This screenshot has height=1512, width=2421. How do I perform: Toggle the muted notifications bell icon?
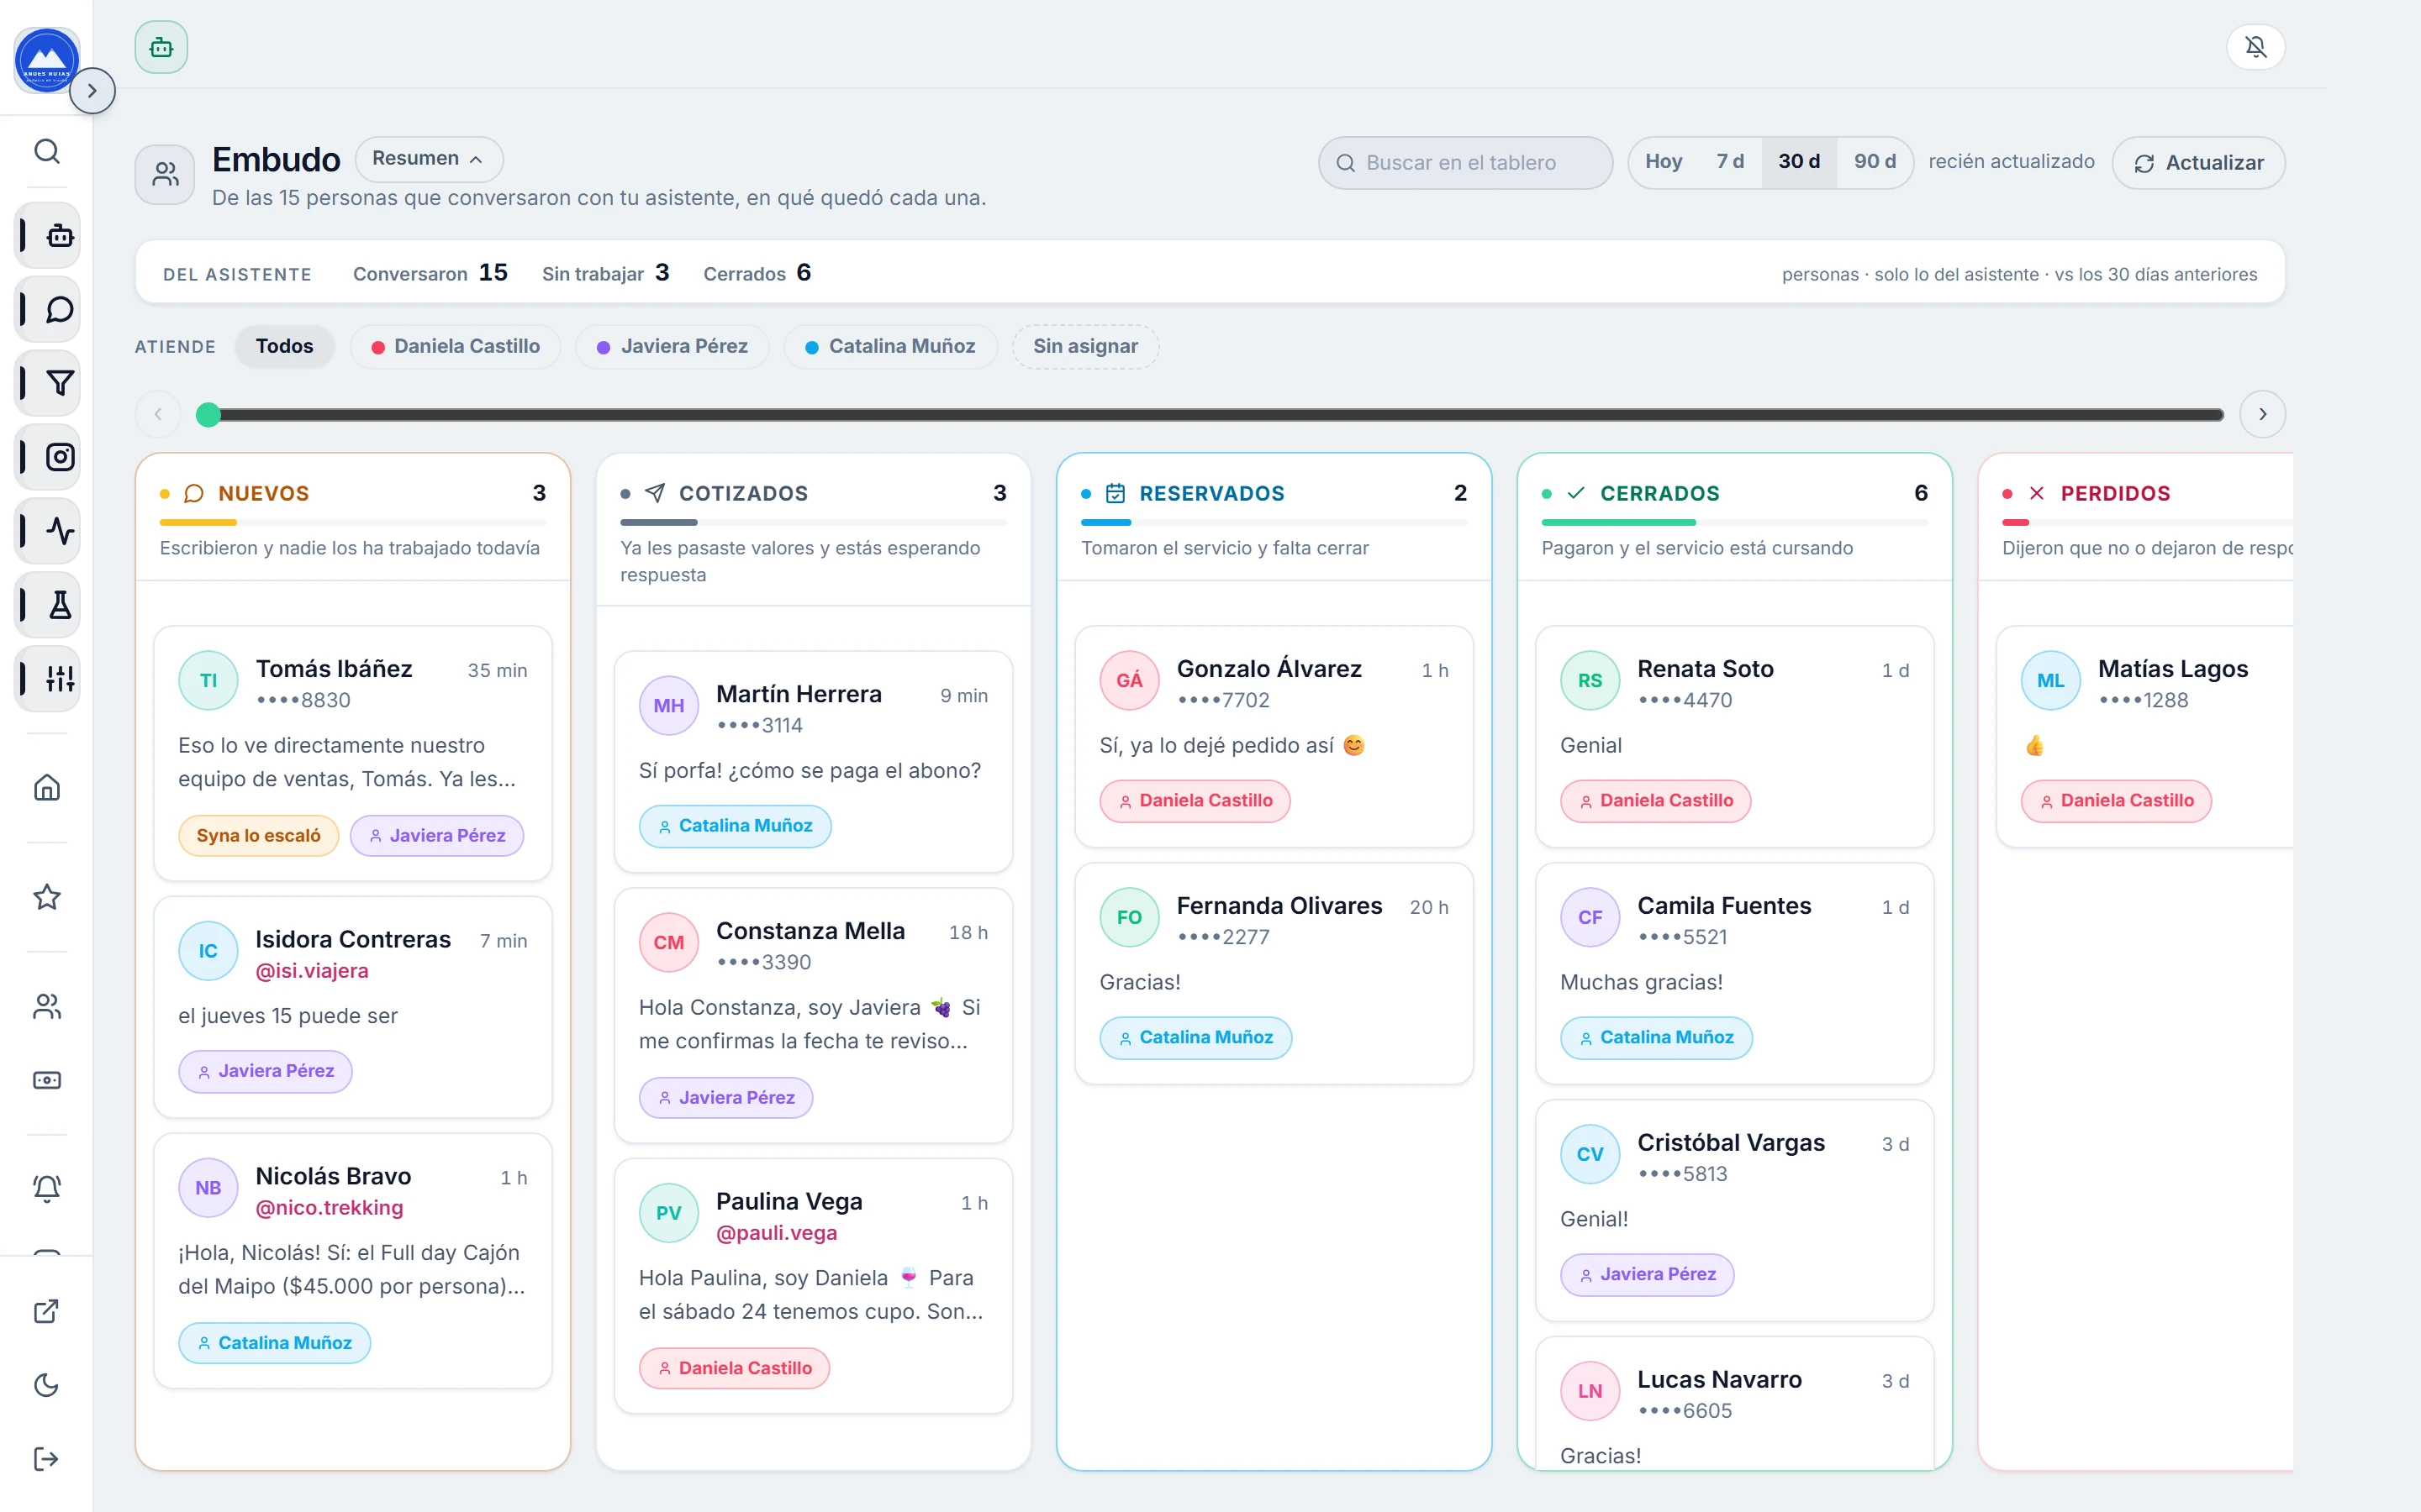[2255, 47]
